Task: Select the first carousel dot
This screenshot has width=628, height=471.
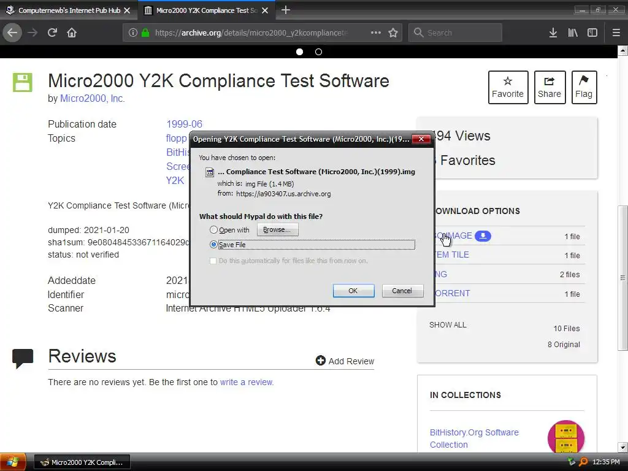Action: [x=299, y=52]
